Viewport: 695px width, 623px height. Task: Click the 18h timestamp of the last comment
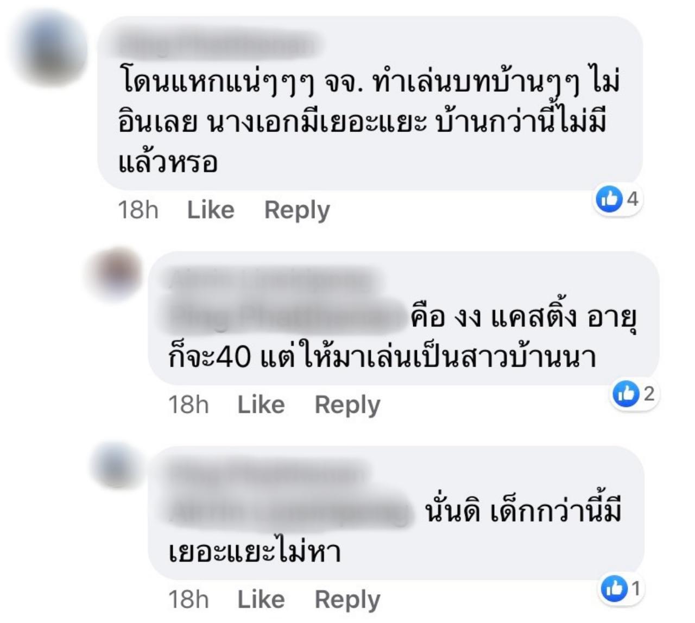[188, 600]
